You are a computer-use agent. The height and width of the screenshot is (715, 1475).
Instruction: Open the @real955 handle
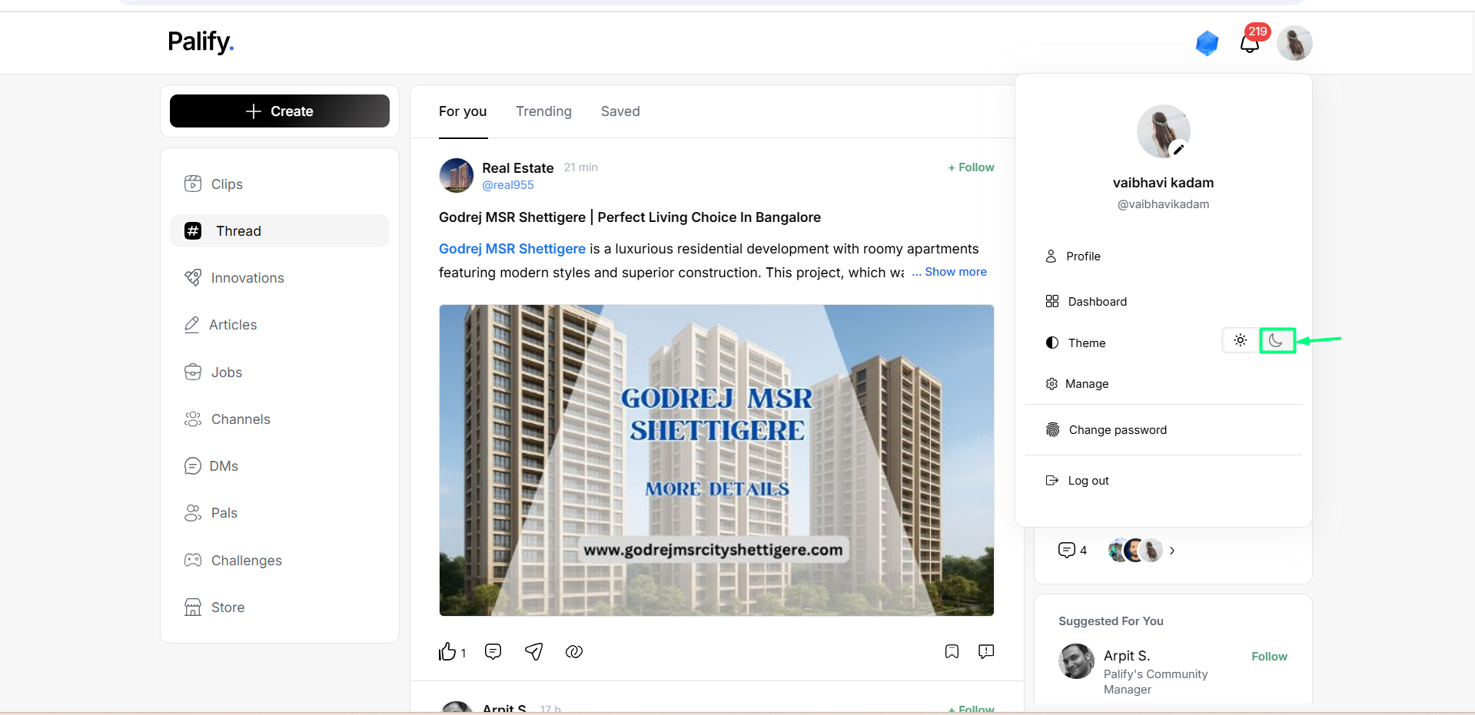click(508, 185)
